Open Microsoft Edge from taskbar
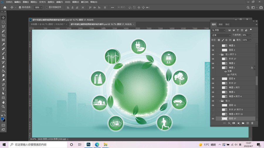This screenshot has width=264, height=148. tap(97, 145)
